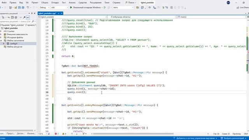Click the Save file icon
Image resolution: width=249 pixels, height=140 pixels.
tap(19, 7)
